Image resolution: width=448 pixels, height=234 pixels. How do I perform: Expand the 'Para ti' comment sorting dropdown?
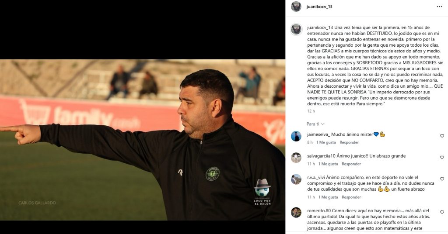(315, 124)
